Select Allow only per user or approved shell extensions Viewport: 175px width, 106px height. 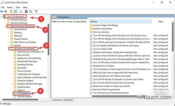pyautogui.click(x=115, y=73)
